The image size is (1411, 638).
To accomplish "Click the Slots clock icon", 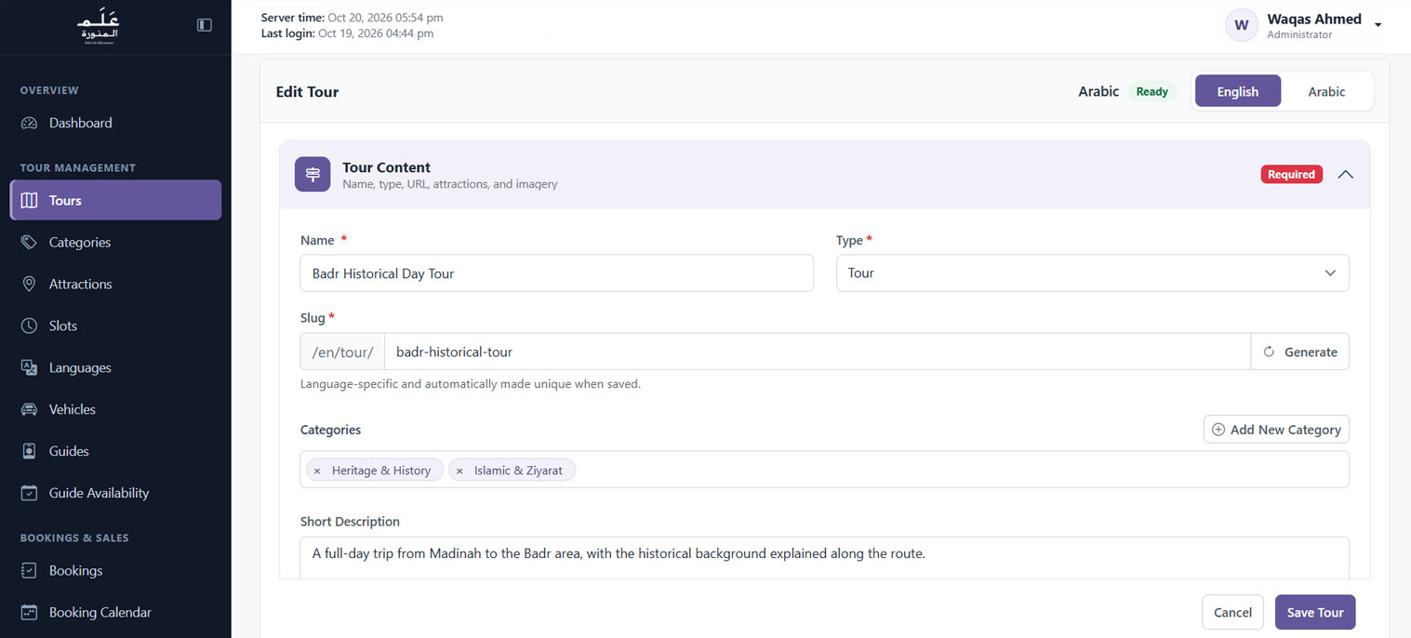I will coord(29,326).
